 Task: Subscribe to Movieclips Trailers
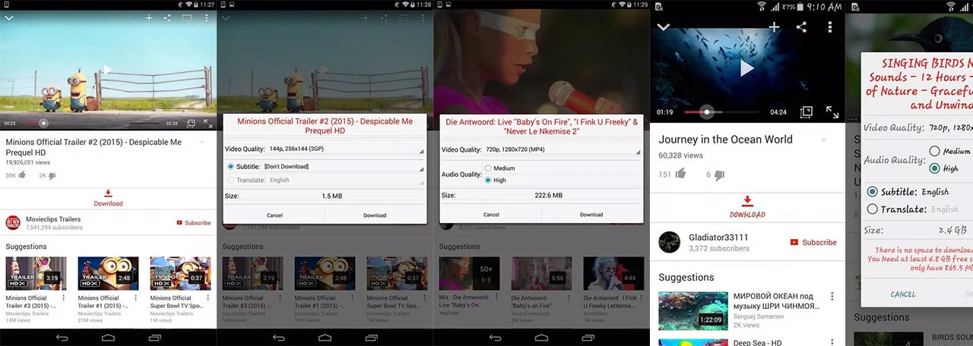click(x=194, y=222)
